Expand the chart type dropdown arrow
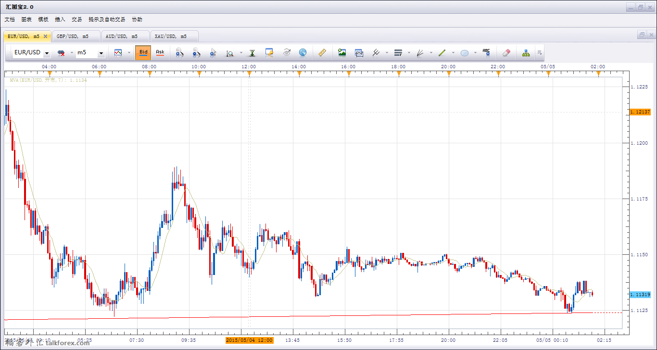Viewport: 657px width, 350px height. tap(129, 53)
